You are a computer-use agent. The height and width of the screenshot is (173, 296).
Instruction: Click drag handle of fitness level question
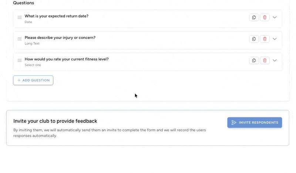pyautogui.click(x=20, y=60)
